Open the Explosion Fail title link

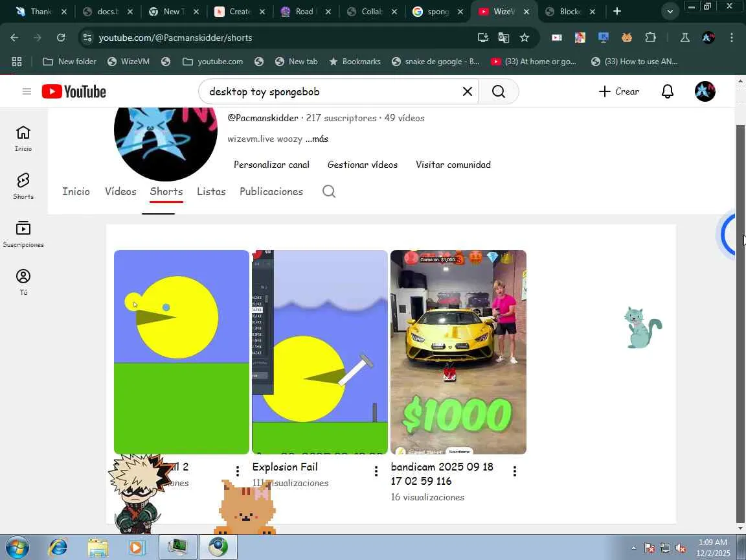[x=285, y=467]
